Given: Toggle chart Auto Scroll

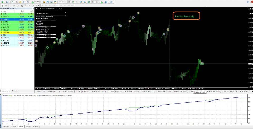Looking at the screenshot, I should 93,2.
